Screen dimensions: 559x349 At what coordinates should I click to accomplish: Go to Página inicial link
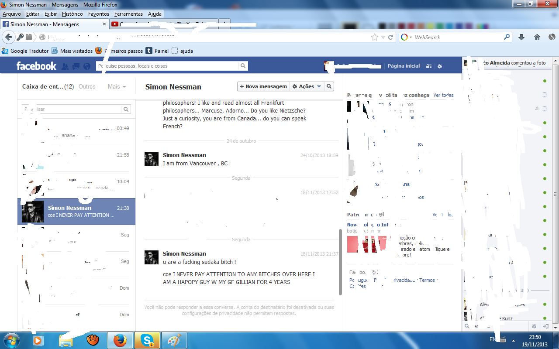404,66
